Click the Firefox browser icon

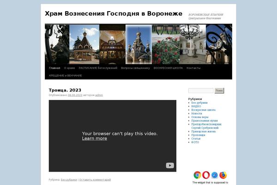click(x=223, y=175)
